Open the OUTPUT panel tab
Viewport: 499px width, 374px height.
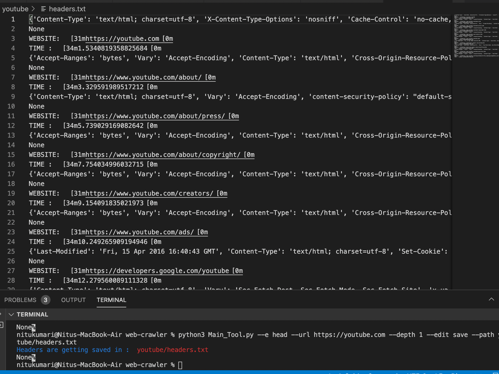tap(73, 300)
